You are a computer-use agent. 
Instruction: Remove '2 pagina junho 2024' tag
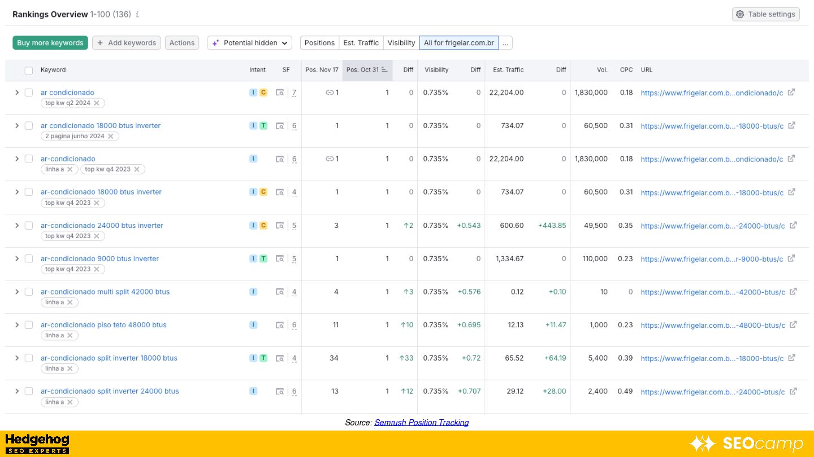point(111,137)
